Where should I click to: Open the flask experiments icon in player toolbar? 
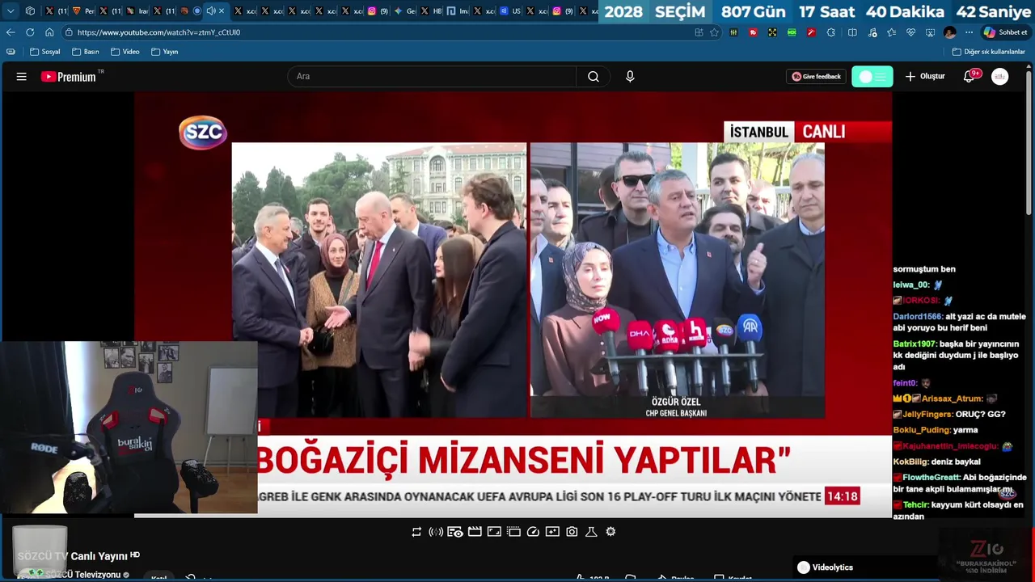pos(591,532)
